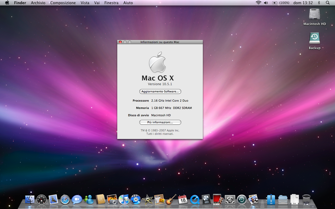Viewport: 335px width, 209px height.
Task: Open the Trash in the Dock
Action: (306, 200)
